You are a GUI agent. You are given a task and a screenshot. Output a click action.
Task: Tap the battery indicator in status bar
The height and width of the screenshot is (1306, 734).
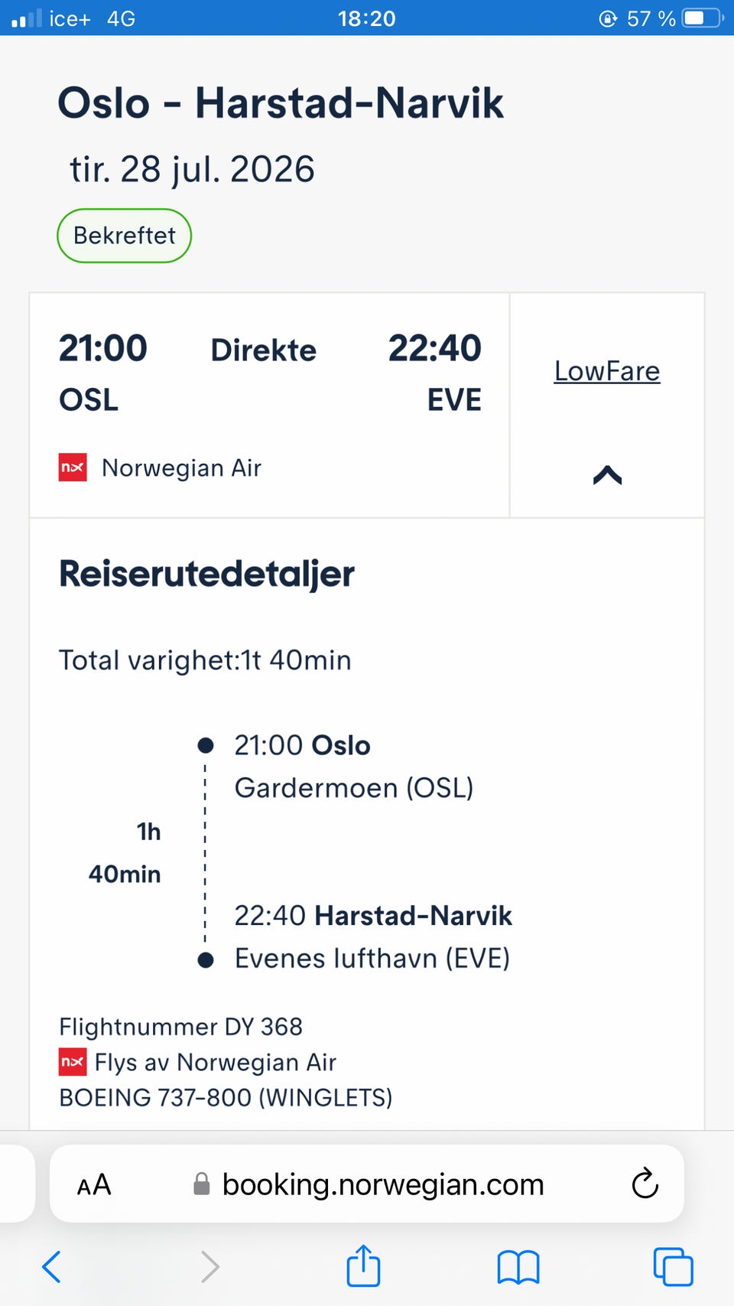[x=702, y=18]
